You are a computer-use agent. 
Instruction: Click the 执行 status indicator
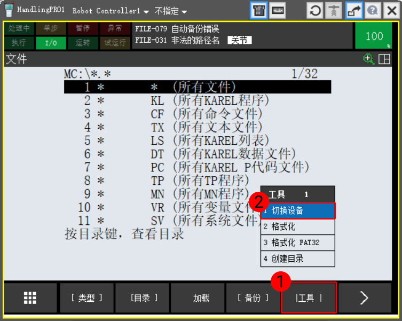19,43
